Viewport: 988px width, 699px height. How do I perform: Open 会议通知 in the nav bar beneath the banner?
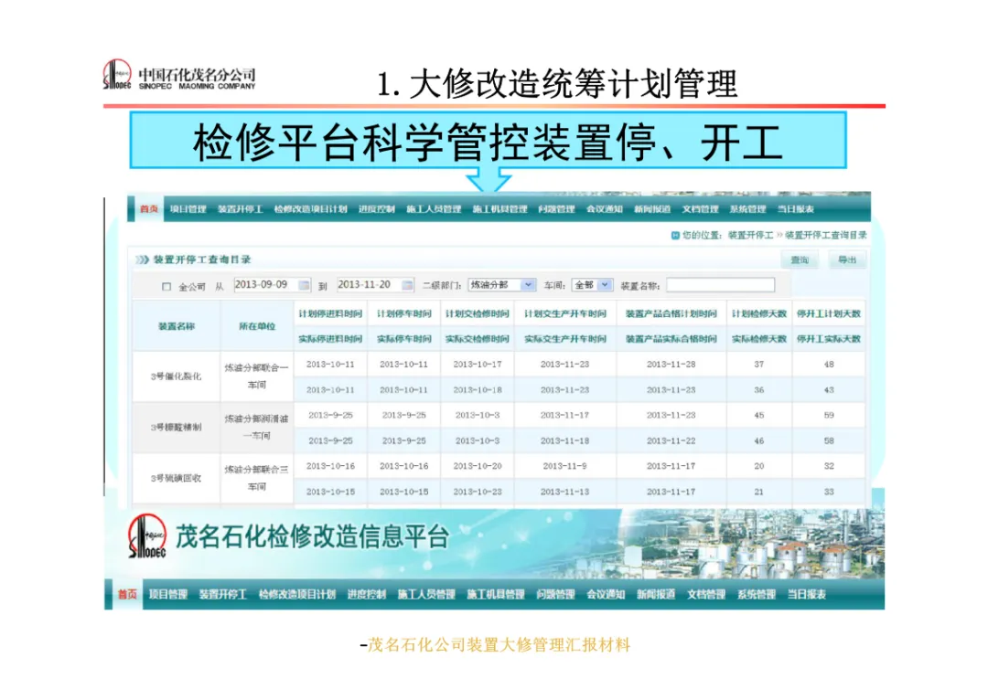[x=606, y=594]
